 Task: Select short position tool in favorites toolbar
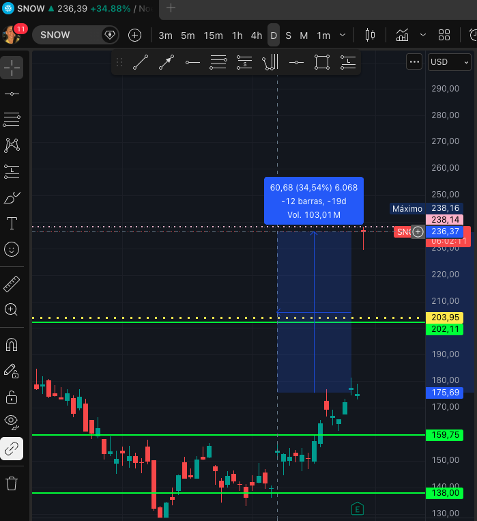(244, 62)
